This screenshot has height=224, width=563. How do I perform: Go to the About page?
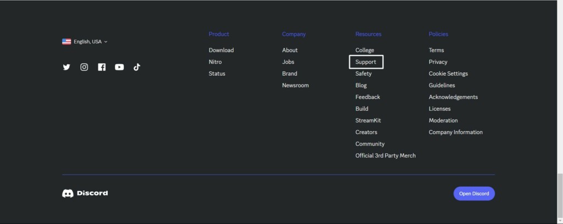[x=290, y=50]
